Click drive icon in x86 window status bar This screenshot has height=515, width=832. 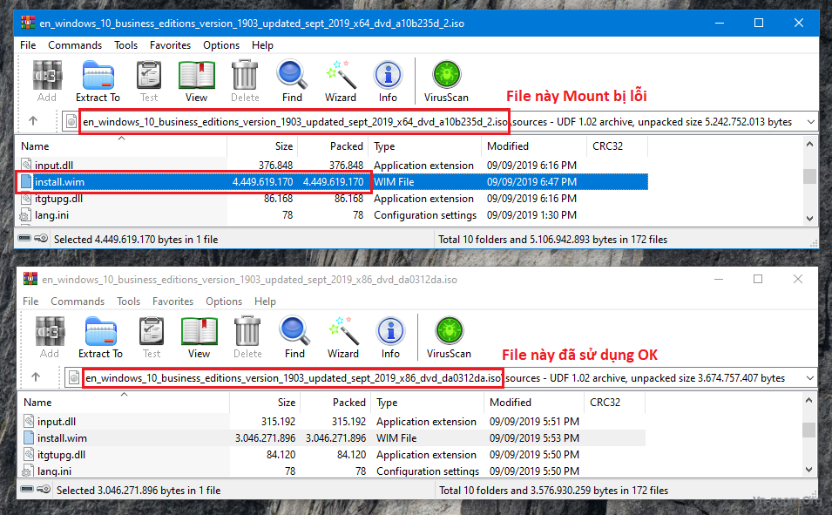[x=28, y=489]
